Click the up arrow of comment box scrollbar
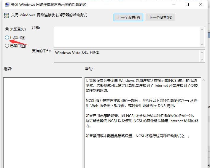Screen dimensions: 210x168 (202, 29)
